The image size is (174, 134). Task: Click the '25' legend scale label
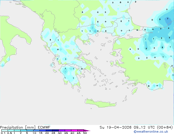click(53, 133)
